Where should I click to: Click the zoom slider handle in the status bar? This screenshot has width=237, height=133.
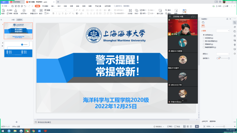click(x=224, y=127)
